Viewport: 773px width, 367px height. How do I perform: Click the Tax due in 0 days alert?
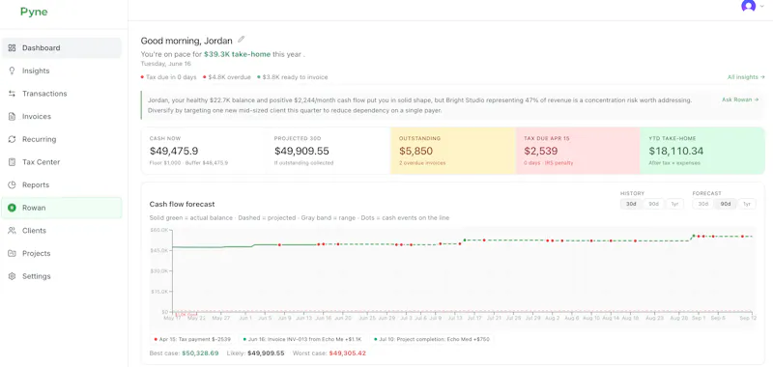(168, 77)
